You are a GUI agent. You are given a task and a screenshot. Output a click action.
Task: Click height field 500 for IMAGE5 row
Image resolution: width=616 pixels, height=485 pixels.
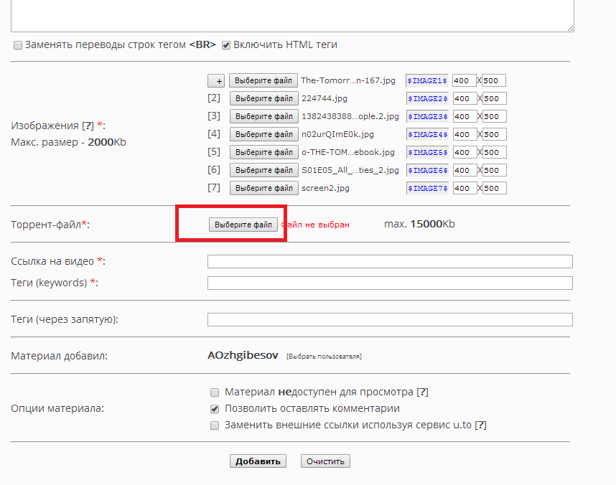point(495,152)
